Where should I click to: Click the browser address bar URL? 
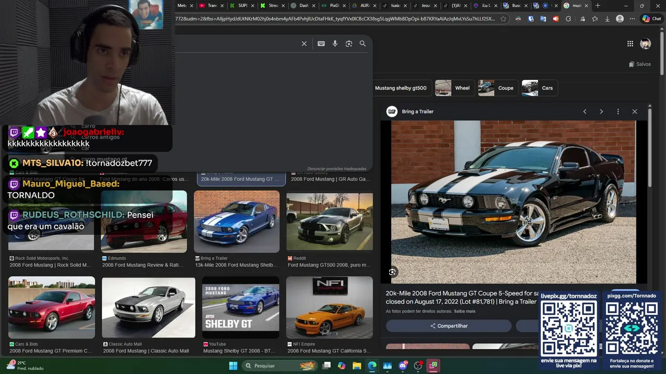tap(336, 19)
